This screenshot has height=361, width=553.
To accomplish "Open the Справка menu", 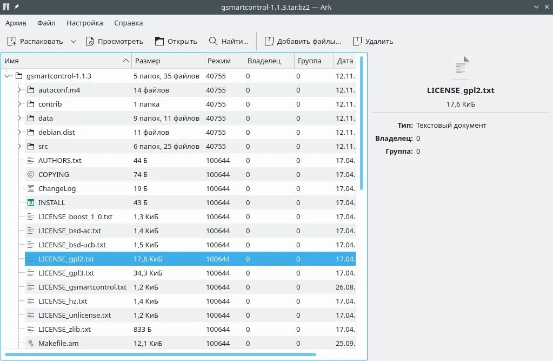I will tap(128, 23).
